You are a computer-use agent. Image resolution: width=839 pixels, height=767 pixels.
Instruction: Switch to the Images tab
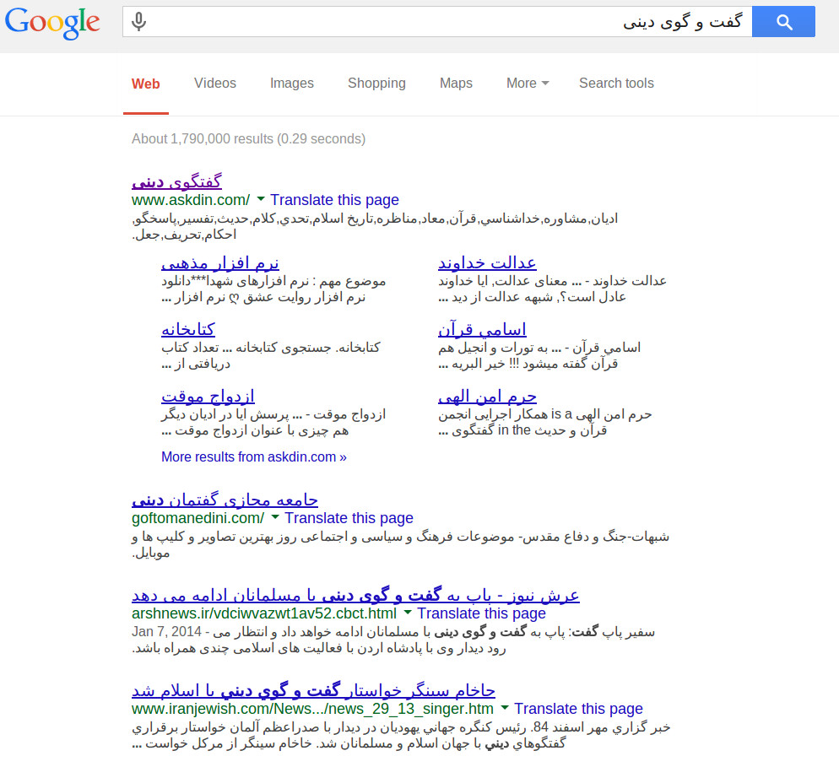pyautogui.click(x=291, y=83)
